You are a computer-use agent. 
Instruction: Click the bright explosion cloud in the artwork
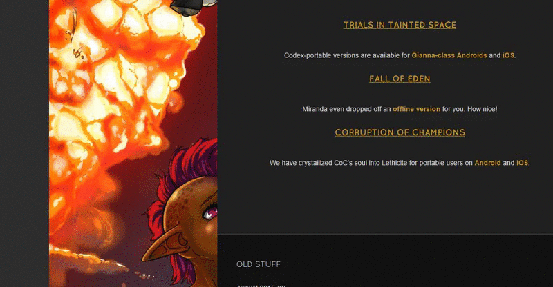click(116, 81)
